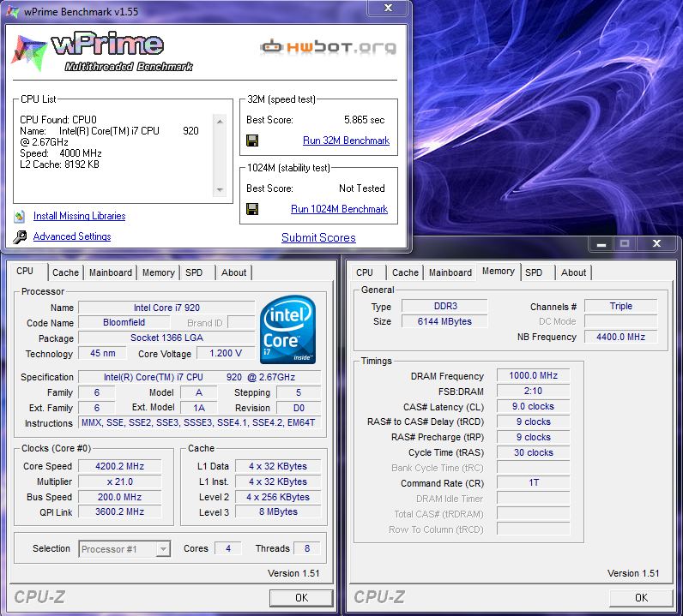Image resolution: width=683 pixels, height=616 pixels.
Task: Click OK in the right CPU-Z Memory window
Action: pos(641,598)
